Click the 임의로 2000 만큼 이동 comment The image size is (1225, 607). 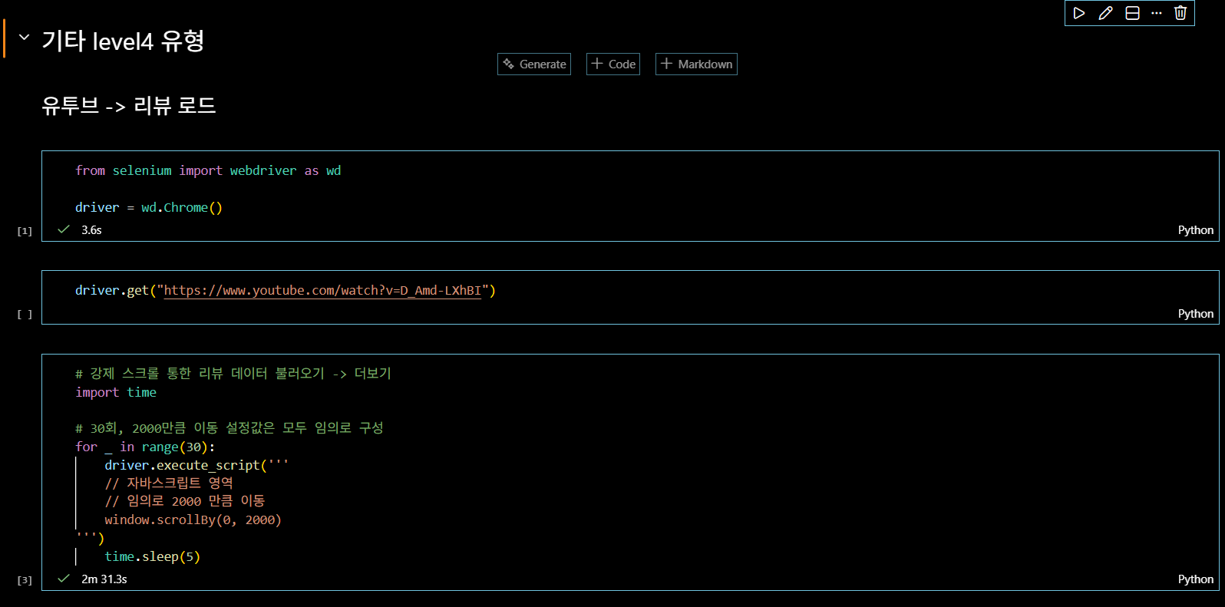coord(185,500)
